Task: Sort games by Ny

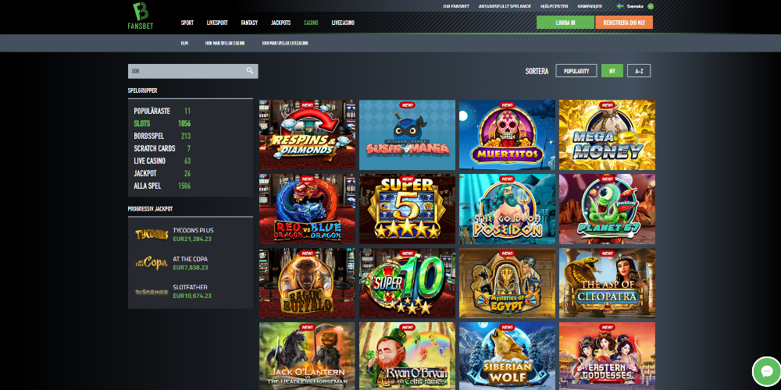Action: 612,71
